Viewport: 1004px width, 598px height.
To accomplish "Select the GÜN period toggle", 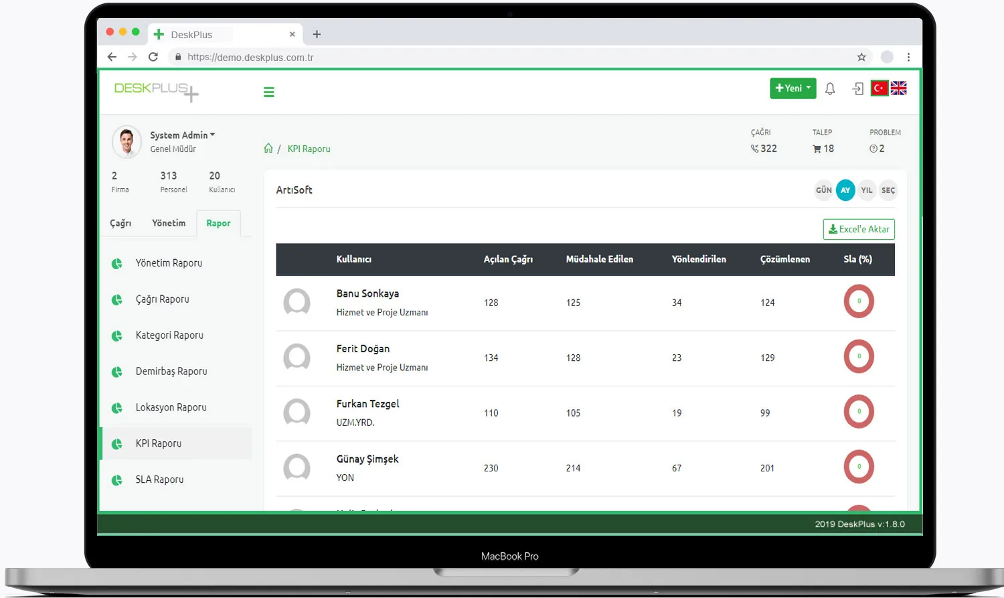I will tap(824, 190).
